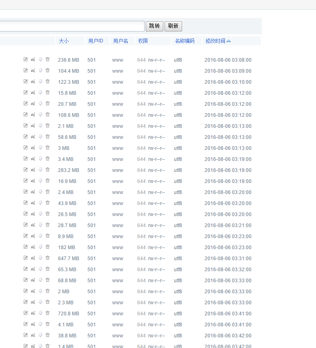Focus the path input field

(72, 26)
